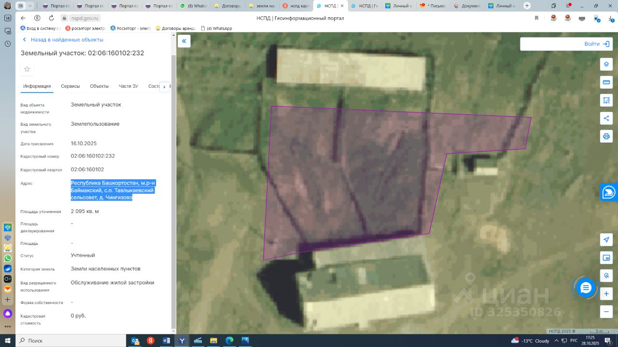Open WhatsApp in browser sidebar
Image resolution: width=618 pixels, height=347 pixels.
[8, 258]
